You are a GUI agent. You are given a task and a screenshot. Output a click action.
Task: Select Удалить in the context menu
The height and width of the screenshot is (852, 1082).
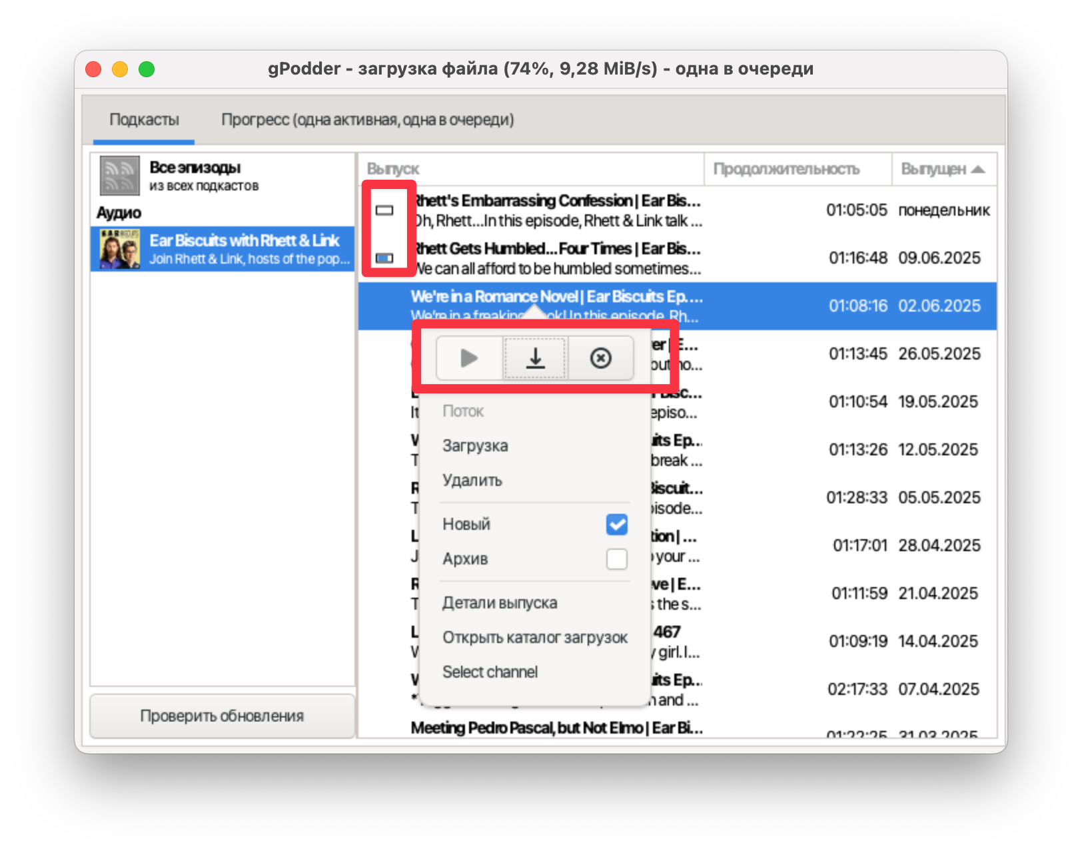coord(472,481)
